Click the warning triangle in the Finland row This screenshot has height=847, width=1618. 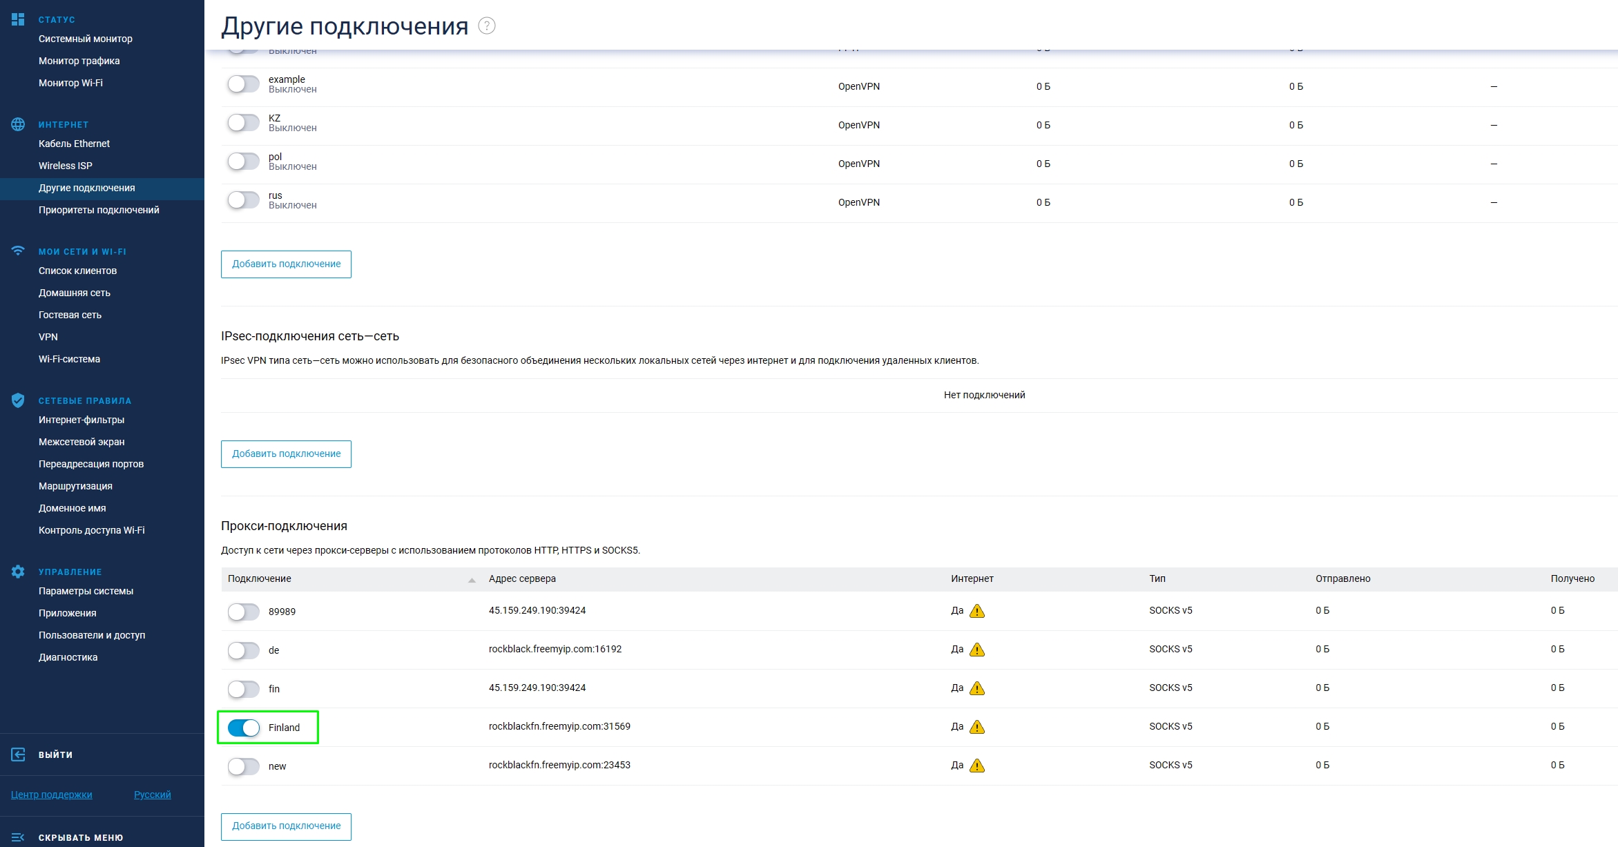pos(976,727)
